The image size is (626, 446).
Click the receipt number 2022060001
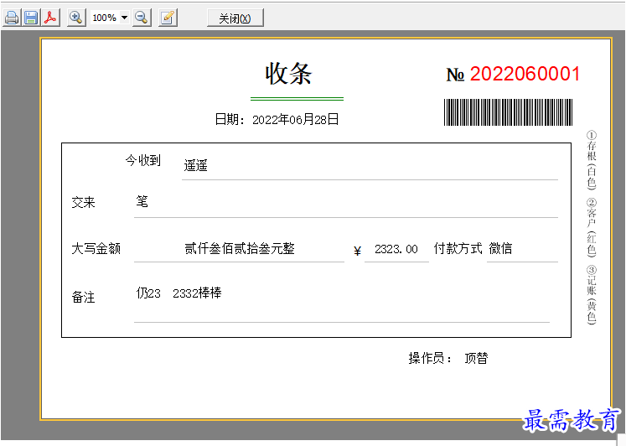[x=525, y=74]
